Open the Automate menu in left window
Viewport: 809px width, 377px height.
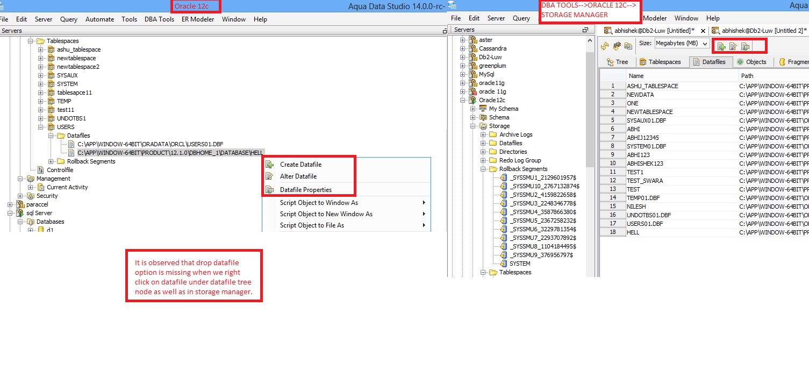tap(99, 19)
